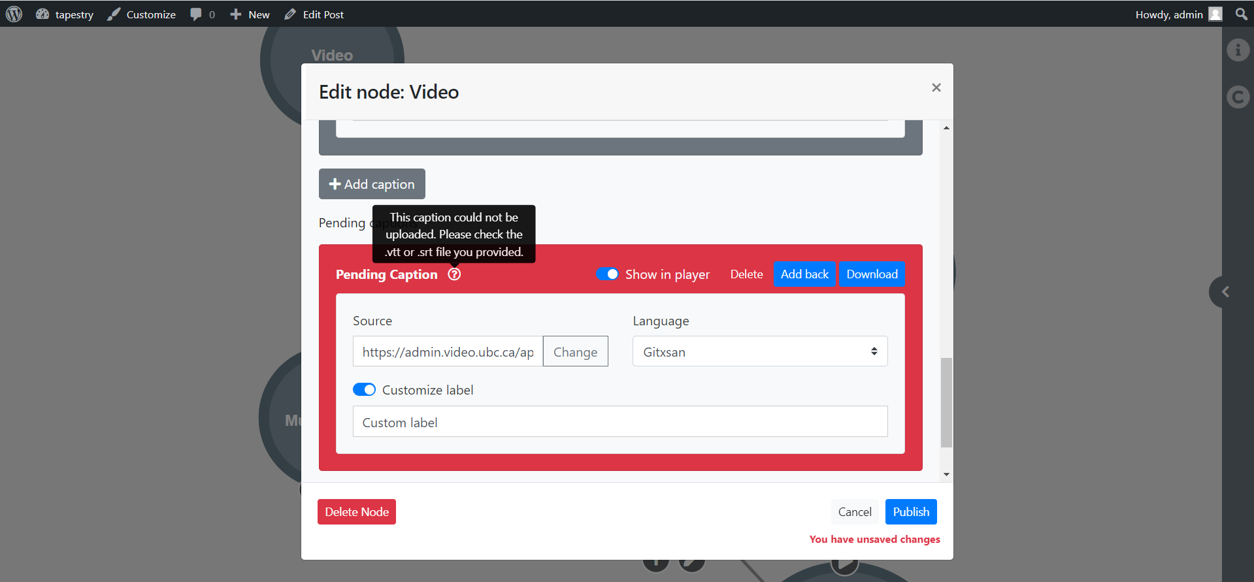Open the Howdy, admin account menu
Image resolution: width=1254 pixels, height=582 pixels.
tap(1179, 14)
